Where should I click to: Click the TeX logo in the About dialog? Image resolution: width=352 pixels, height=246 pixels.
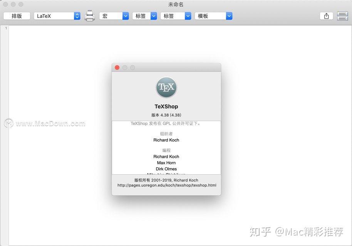click(166, 87)
